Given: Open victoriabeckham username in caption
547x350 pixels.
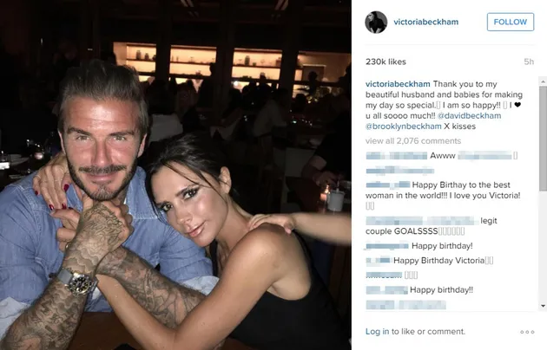Looking at the screenshot, I should [x=398, y=84].
